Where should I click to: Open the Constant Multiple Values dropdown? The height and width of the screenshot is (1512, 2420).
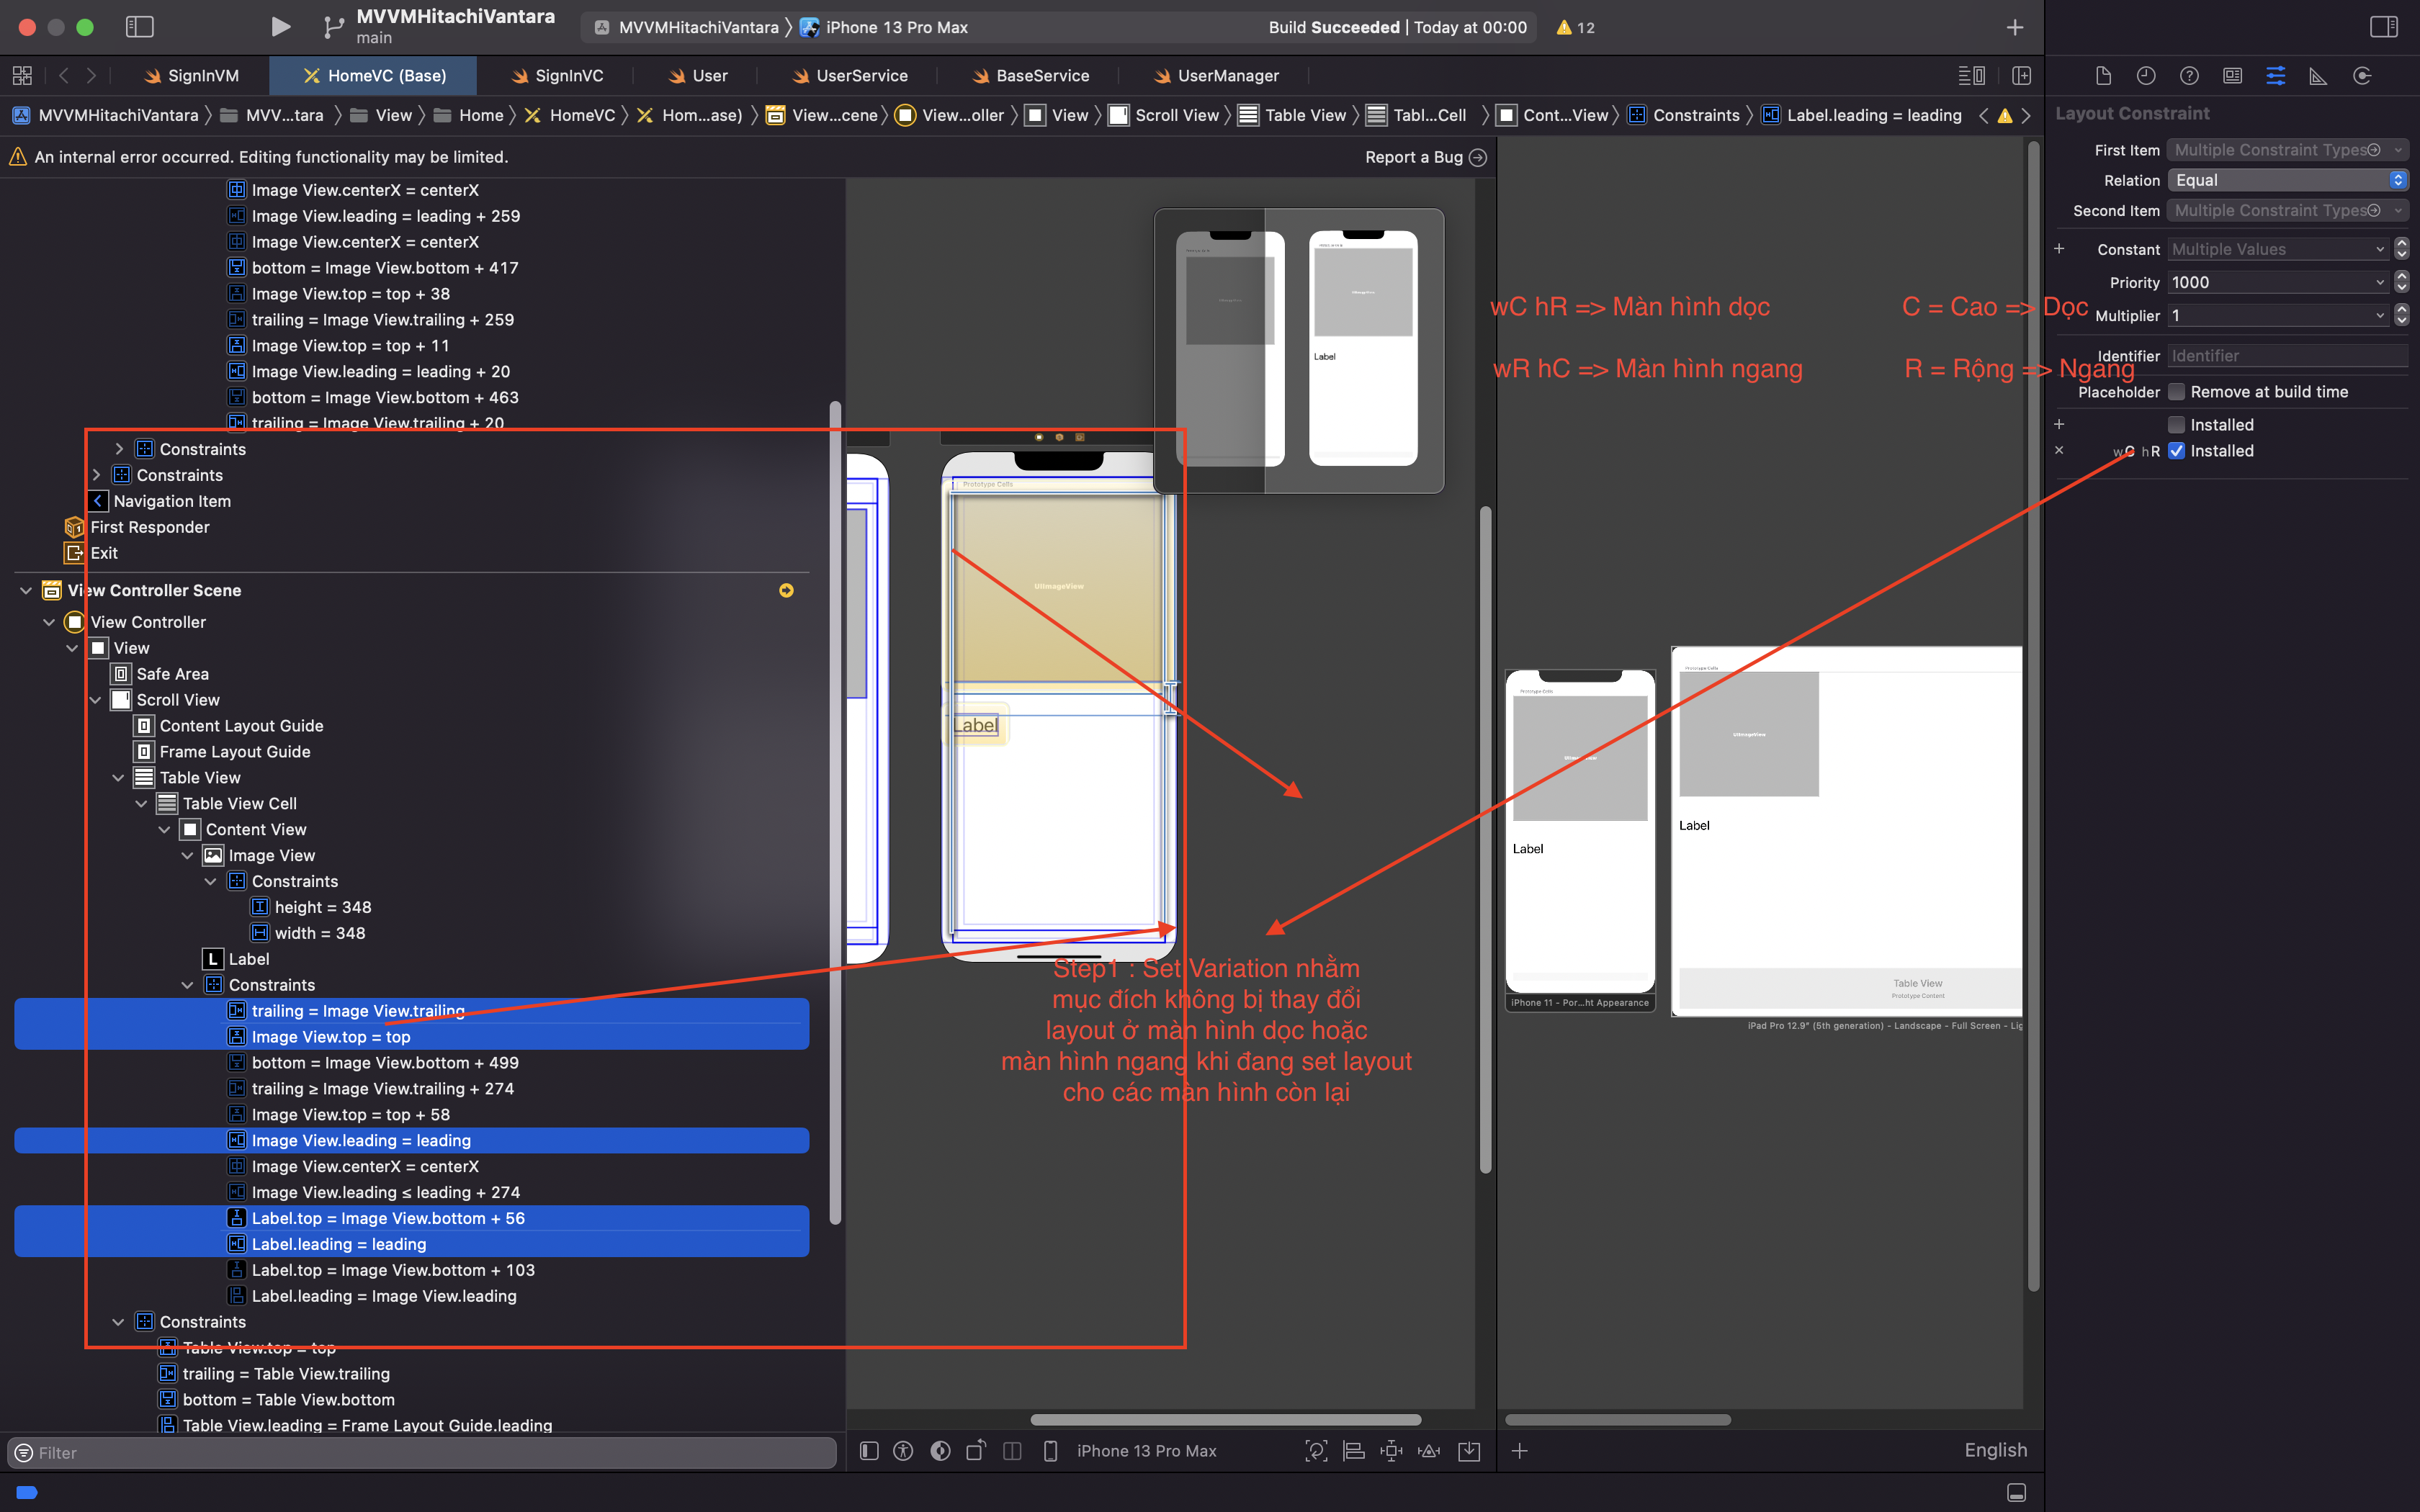click(x=2278, y=249)
